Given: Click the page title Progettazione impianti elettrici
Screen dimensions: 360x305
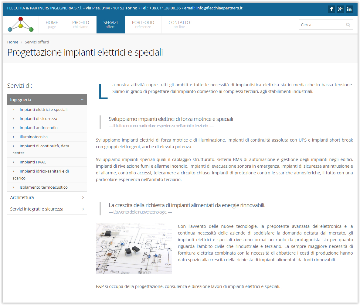Looking at the screenshot, I should 85,53.
